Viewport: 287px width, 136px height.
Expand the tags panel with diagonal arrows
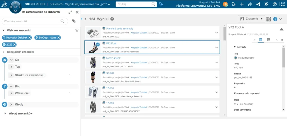(x=70, y=12)
